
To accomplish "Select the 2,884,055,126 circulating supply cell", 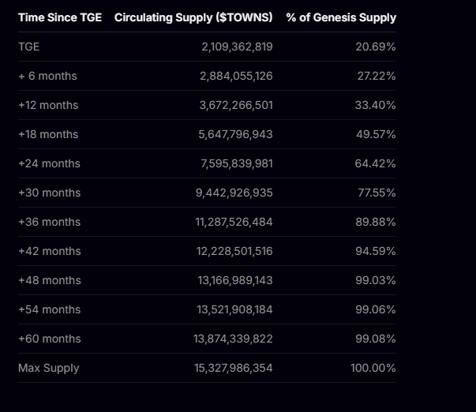I will [236, 76].
